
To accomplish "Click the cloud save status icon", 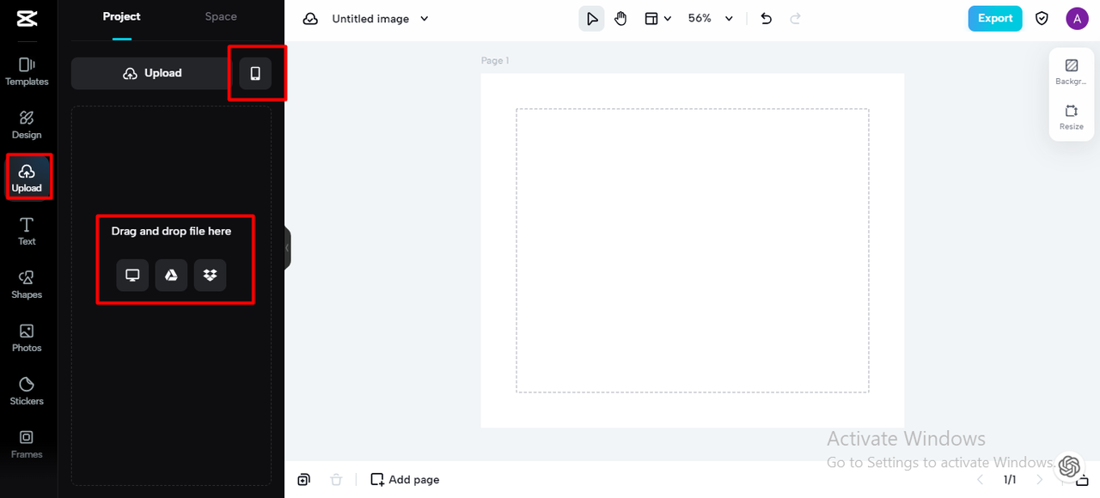I will 310,19.
